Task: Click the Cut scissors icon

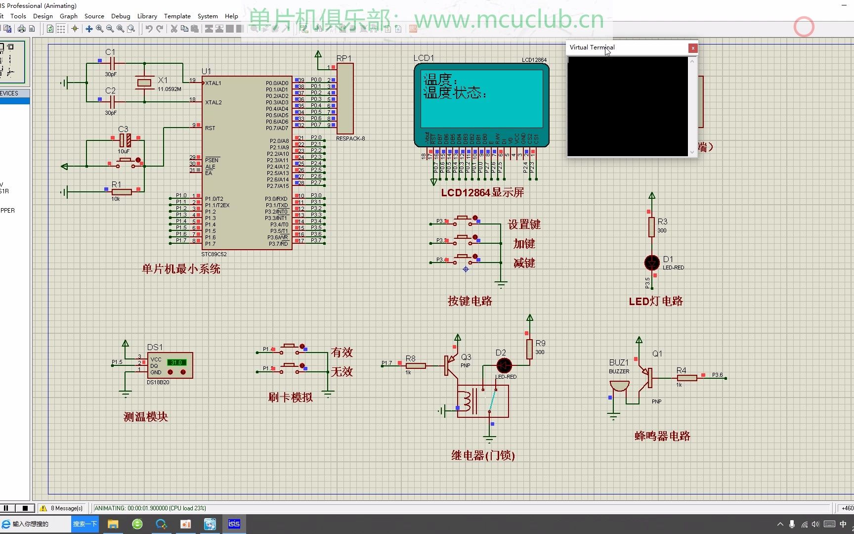Action: click(x=174, y=29)
